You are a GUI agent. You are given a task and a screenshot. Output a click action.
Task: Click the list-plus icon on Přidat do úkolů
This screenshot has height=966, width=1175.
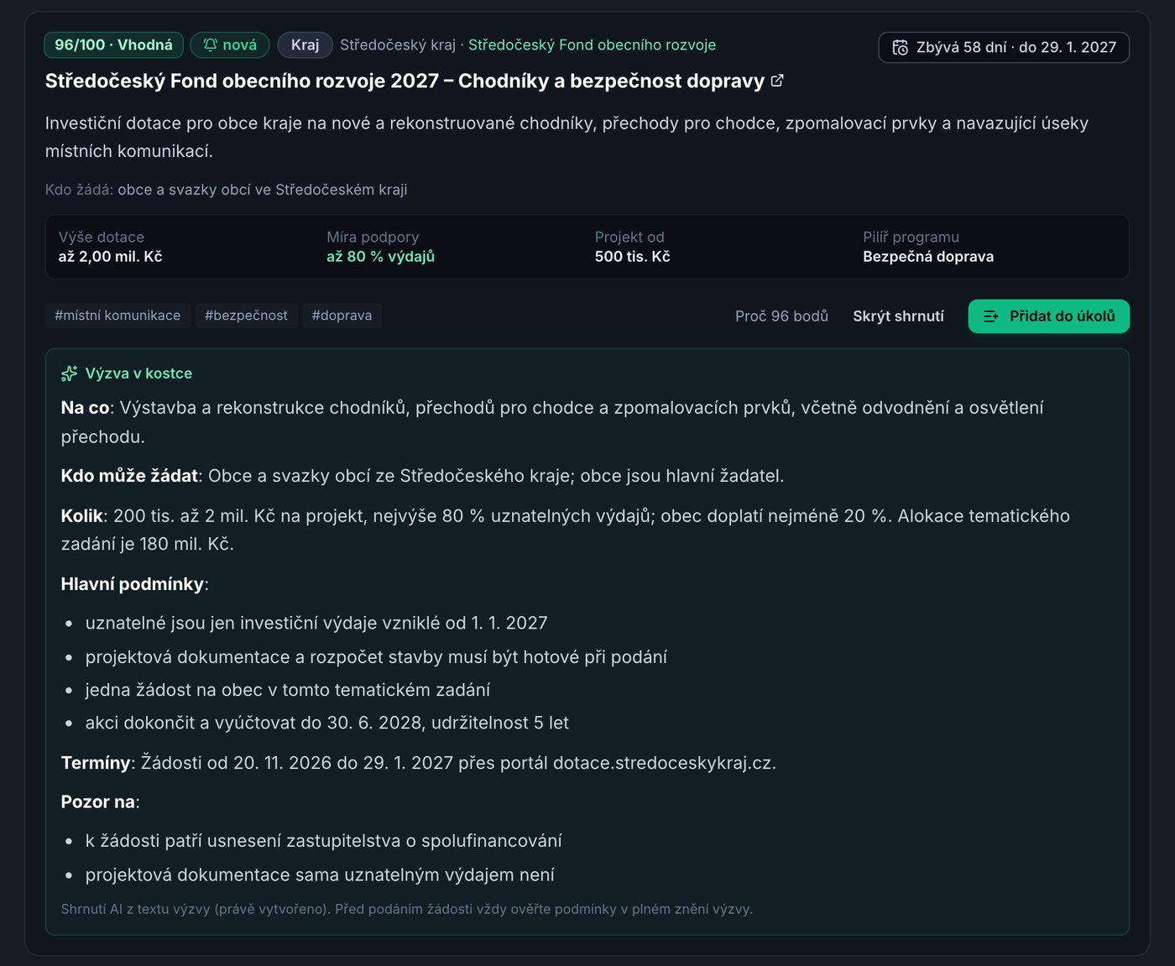coord(991,316)
